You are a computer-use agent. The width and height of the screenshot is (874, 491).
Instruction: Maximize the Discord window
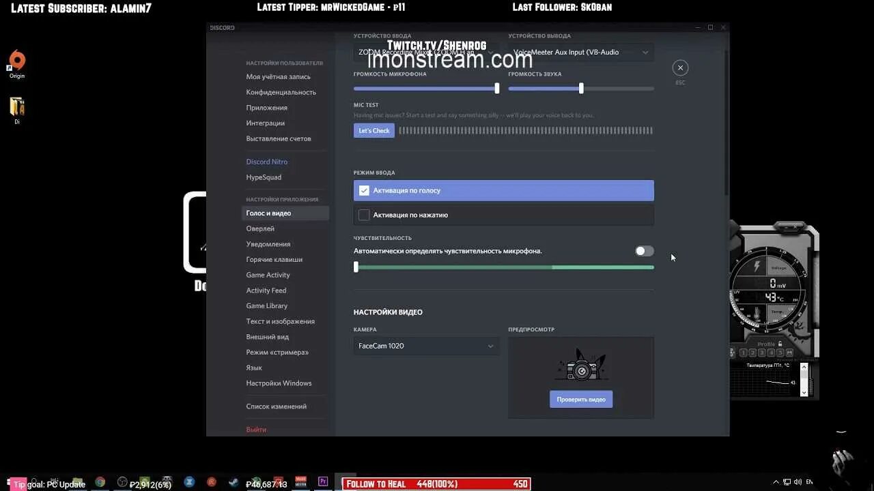(710, 27)
